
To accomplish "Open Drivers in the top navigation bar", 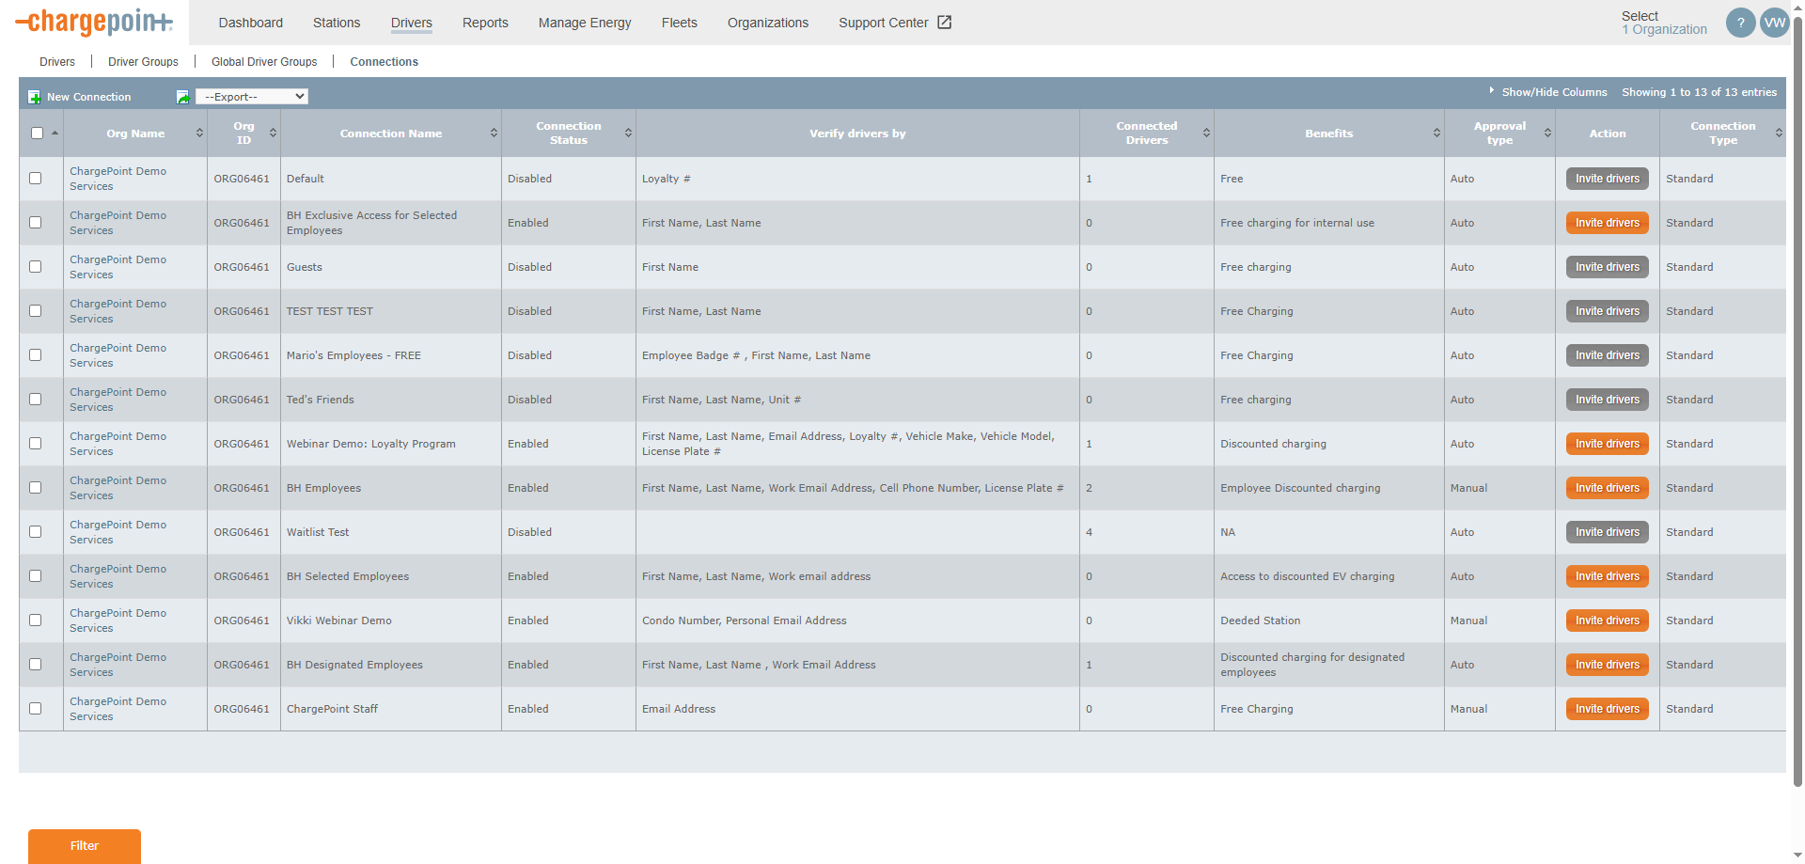I will point(412,23).
